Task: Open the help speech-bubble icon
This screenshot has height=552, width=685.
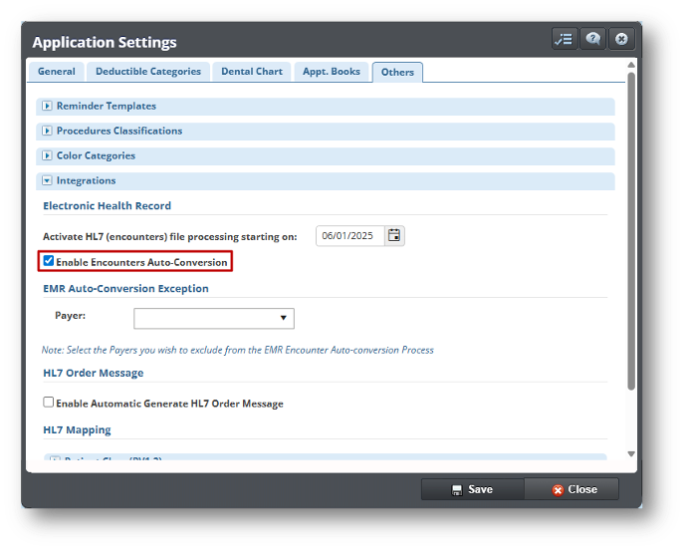Action: [593, 40]
